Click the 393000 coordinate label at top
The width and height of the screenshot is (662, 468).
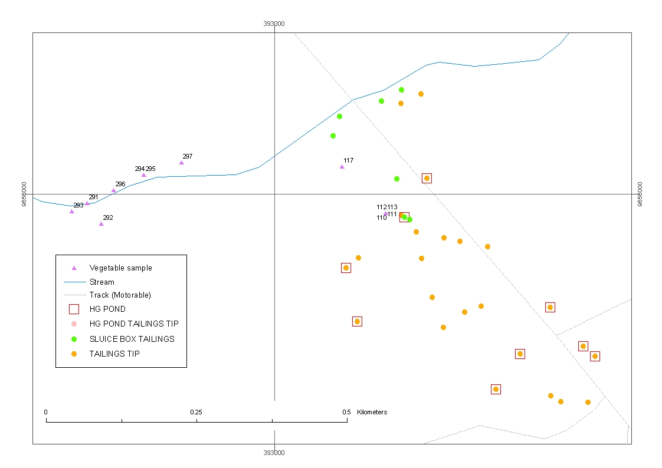274,24
